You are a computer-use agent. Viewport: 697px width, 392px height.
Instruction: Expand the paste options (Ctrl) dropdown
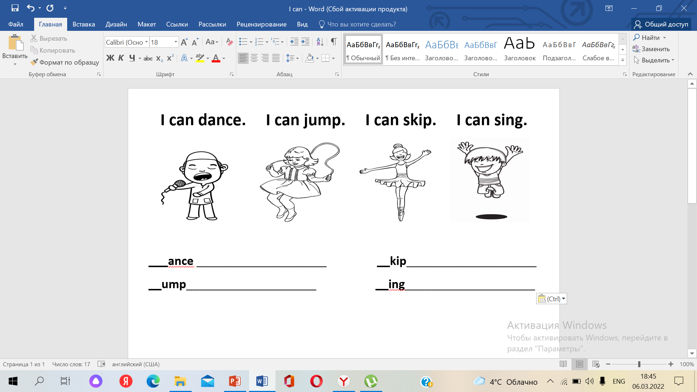[x=563, y=299]
